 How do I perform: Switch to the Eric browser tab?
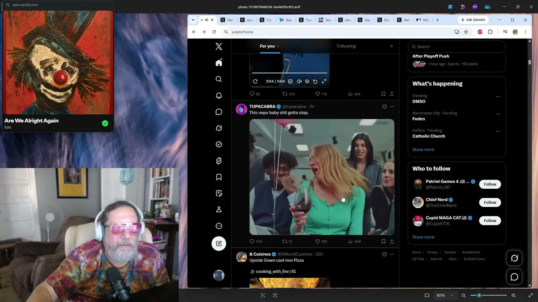tap(383, 20)
